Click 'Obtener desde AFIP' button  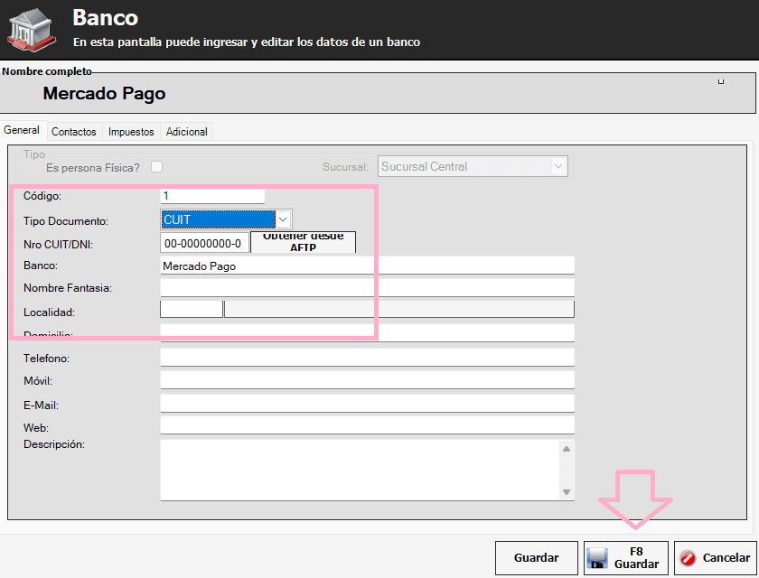303,242
